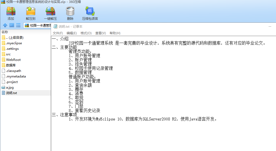
Task: Click the text '管理员功能:' in Notepad
Action: tap(80, 51)
